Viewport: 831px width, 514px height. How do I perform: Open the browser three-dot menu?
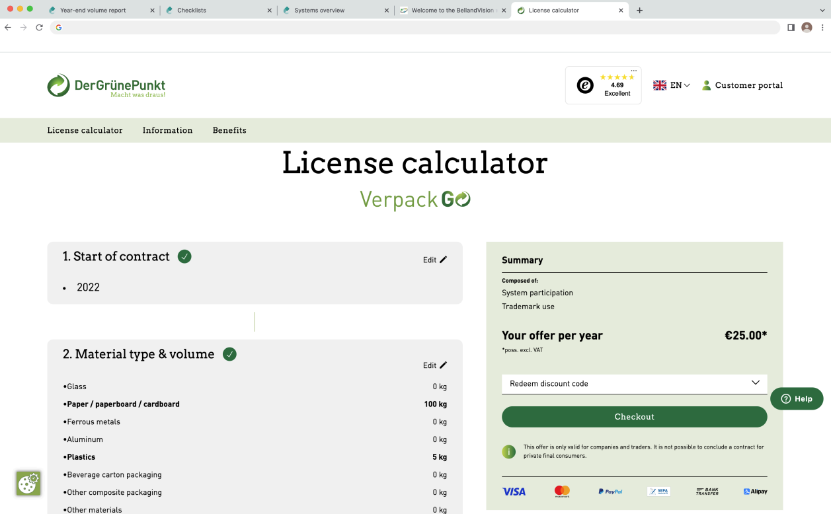coord(822,27)
